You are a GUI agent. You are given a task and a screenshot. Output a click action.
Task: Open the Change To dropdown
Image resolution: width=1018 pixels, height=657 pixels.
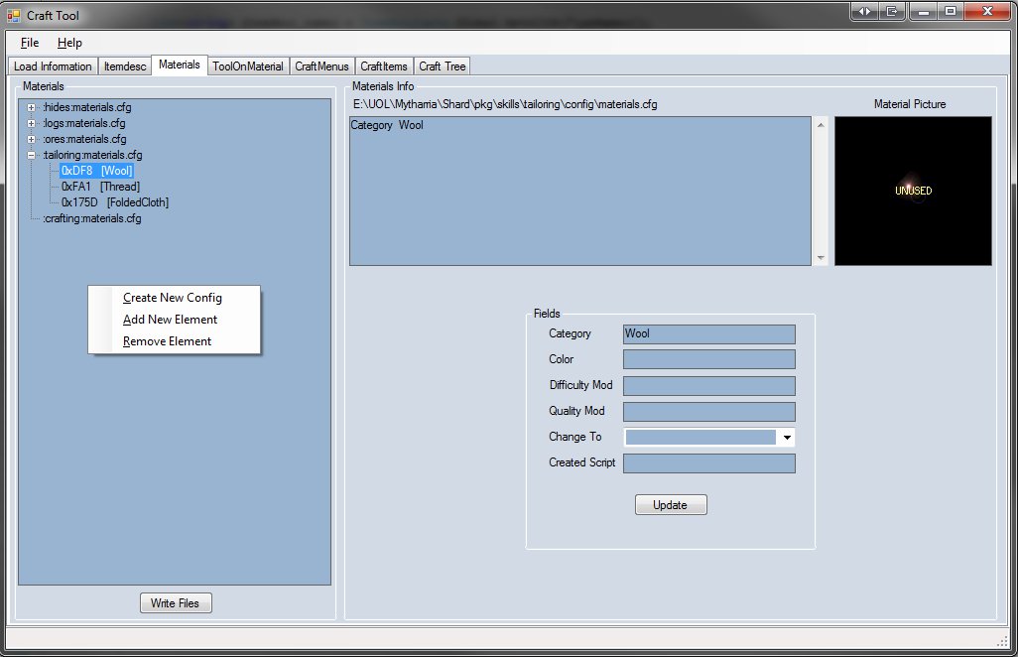786,437
